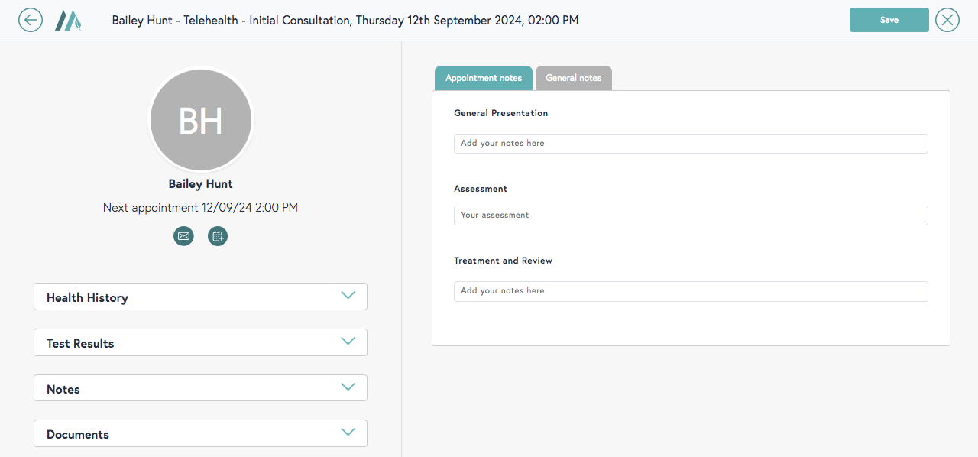This screenshot has height=457, width=978.
Task: Close the consultation with the X icon
Action: pyautogui.click(x=947, y=20)
